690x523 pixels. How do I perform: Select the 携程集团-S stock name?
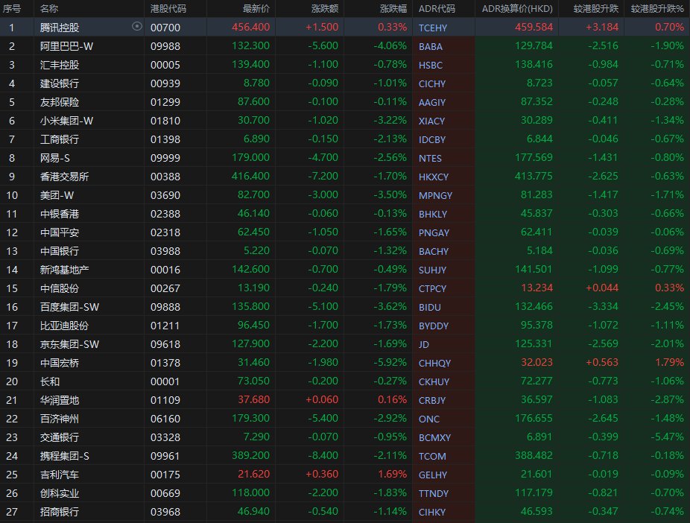(x=64, y=456)
